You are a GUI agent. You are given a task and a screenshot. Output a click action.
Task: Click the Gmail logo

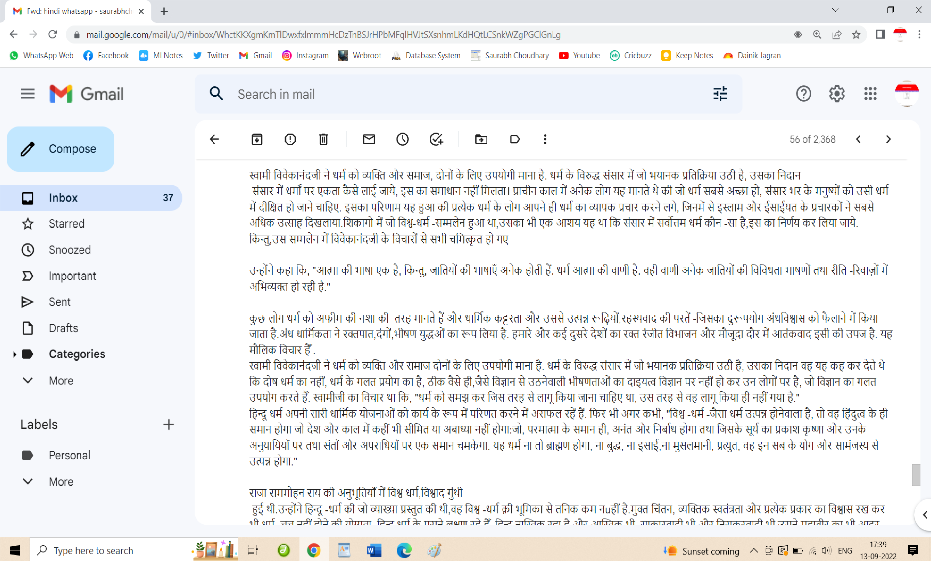pyautogui.click(x=86, y=93)
